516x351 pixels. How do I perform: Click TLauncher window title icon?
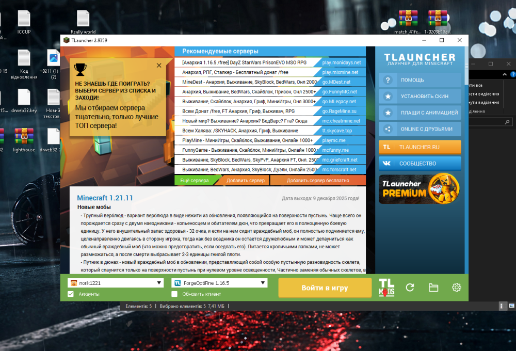click(x=67, y=40)
